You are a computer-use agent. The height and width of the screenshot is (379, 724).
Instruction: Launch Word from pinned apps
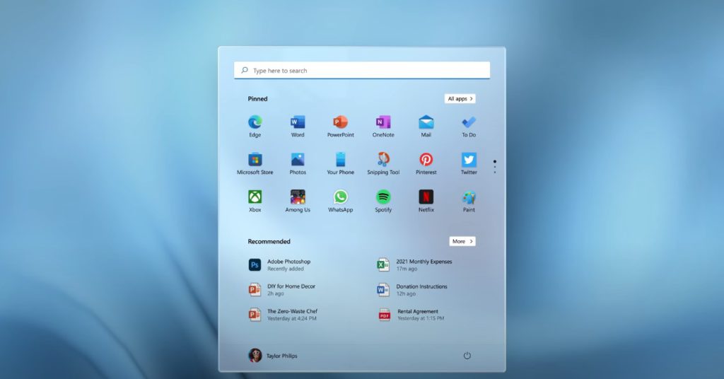tap(298, 126)
